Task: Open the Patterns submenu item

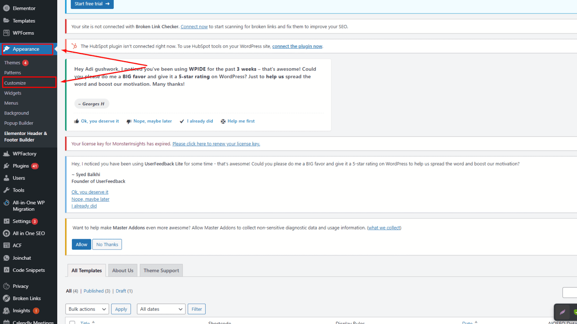Action: (13, 73)
